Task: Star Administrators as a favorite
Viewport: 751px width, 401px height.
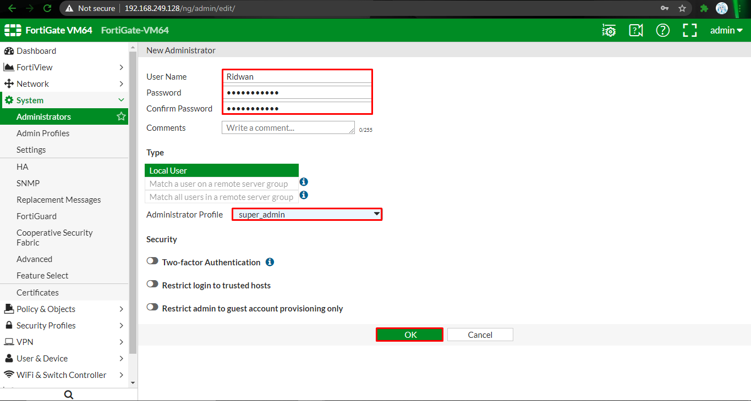Action: point(120,116)
